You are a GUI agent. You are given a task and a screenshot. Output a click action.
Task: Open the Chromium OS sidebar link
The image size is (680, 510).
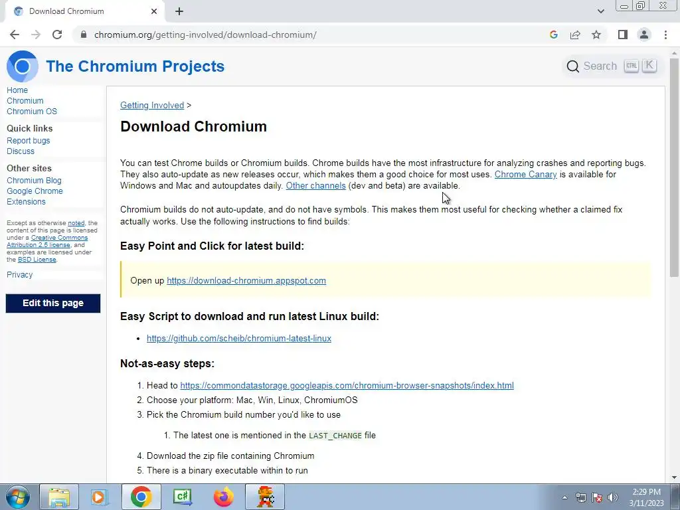coord(32,112)
